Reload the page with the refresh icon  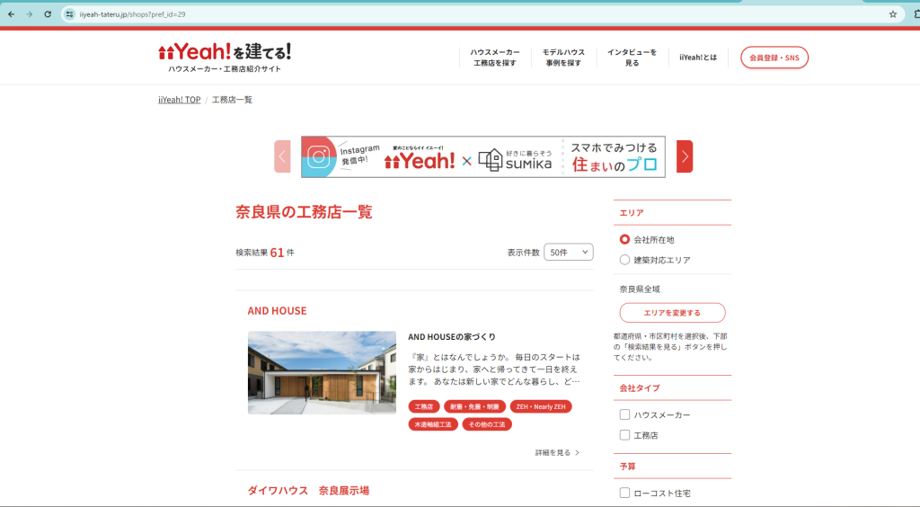pos(48,14)
